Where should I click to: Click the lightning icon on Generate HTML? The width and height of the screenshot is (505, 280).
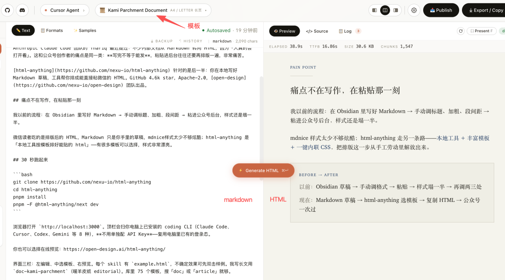point(241,171)
